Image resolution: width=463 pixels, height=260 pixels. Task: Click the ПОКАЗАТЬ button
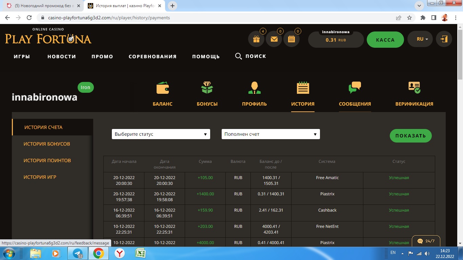(411, 136)
